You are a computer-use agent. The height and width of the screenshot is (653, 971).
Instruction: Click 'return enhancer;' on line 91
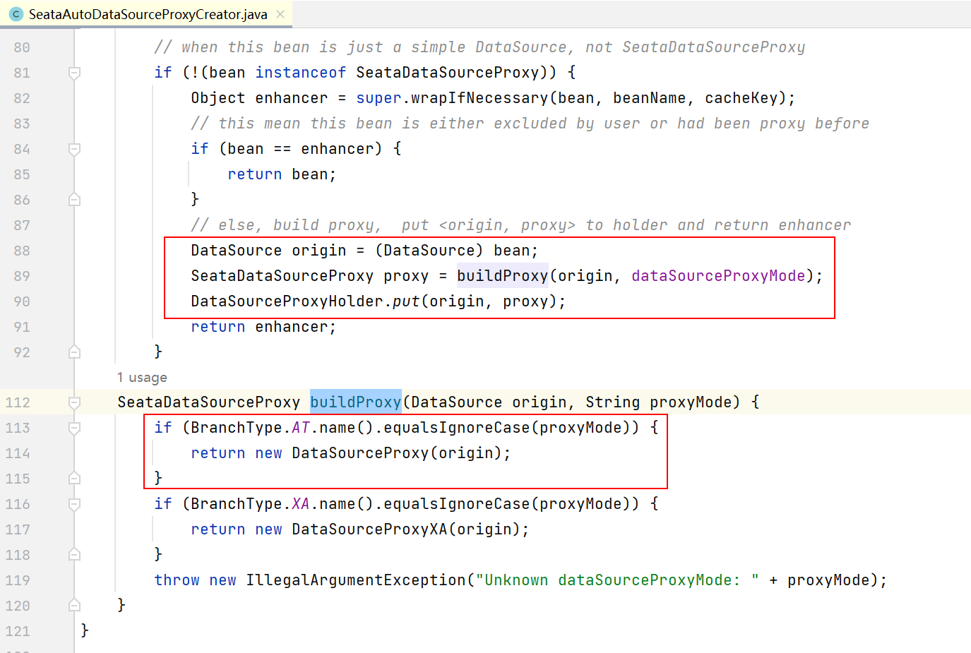(263, 327)
